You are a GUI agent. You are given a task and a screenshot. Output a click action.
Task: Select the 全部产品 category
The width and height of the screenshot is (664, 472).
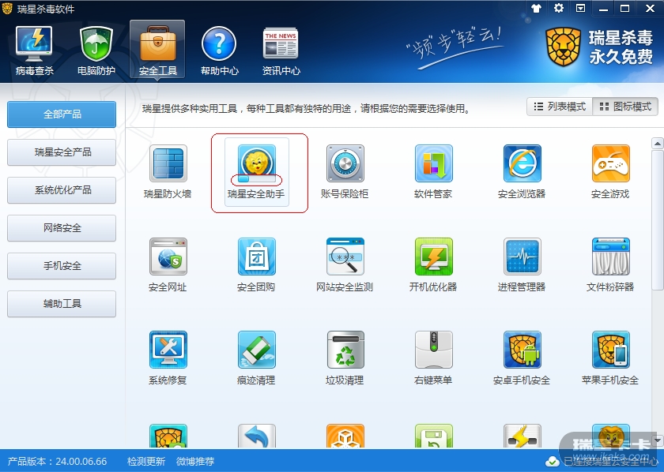pyautogui.click(x=62, y=114)
